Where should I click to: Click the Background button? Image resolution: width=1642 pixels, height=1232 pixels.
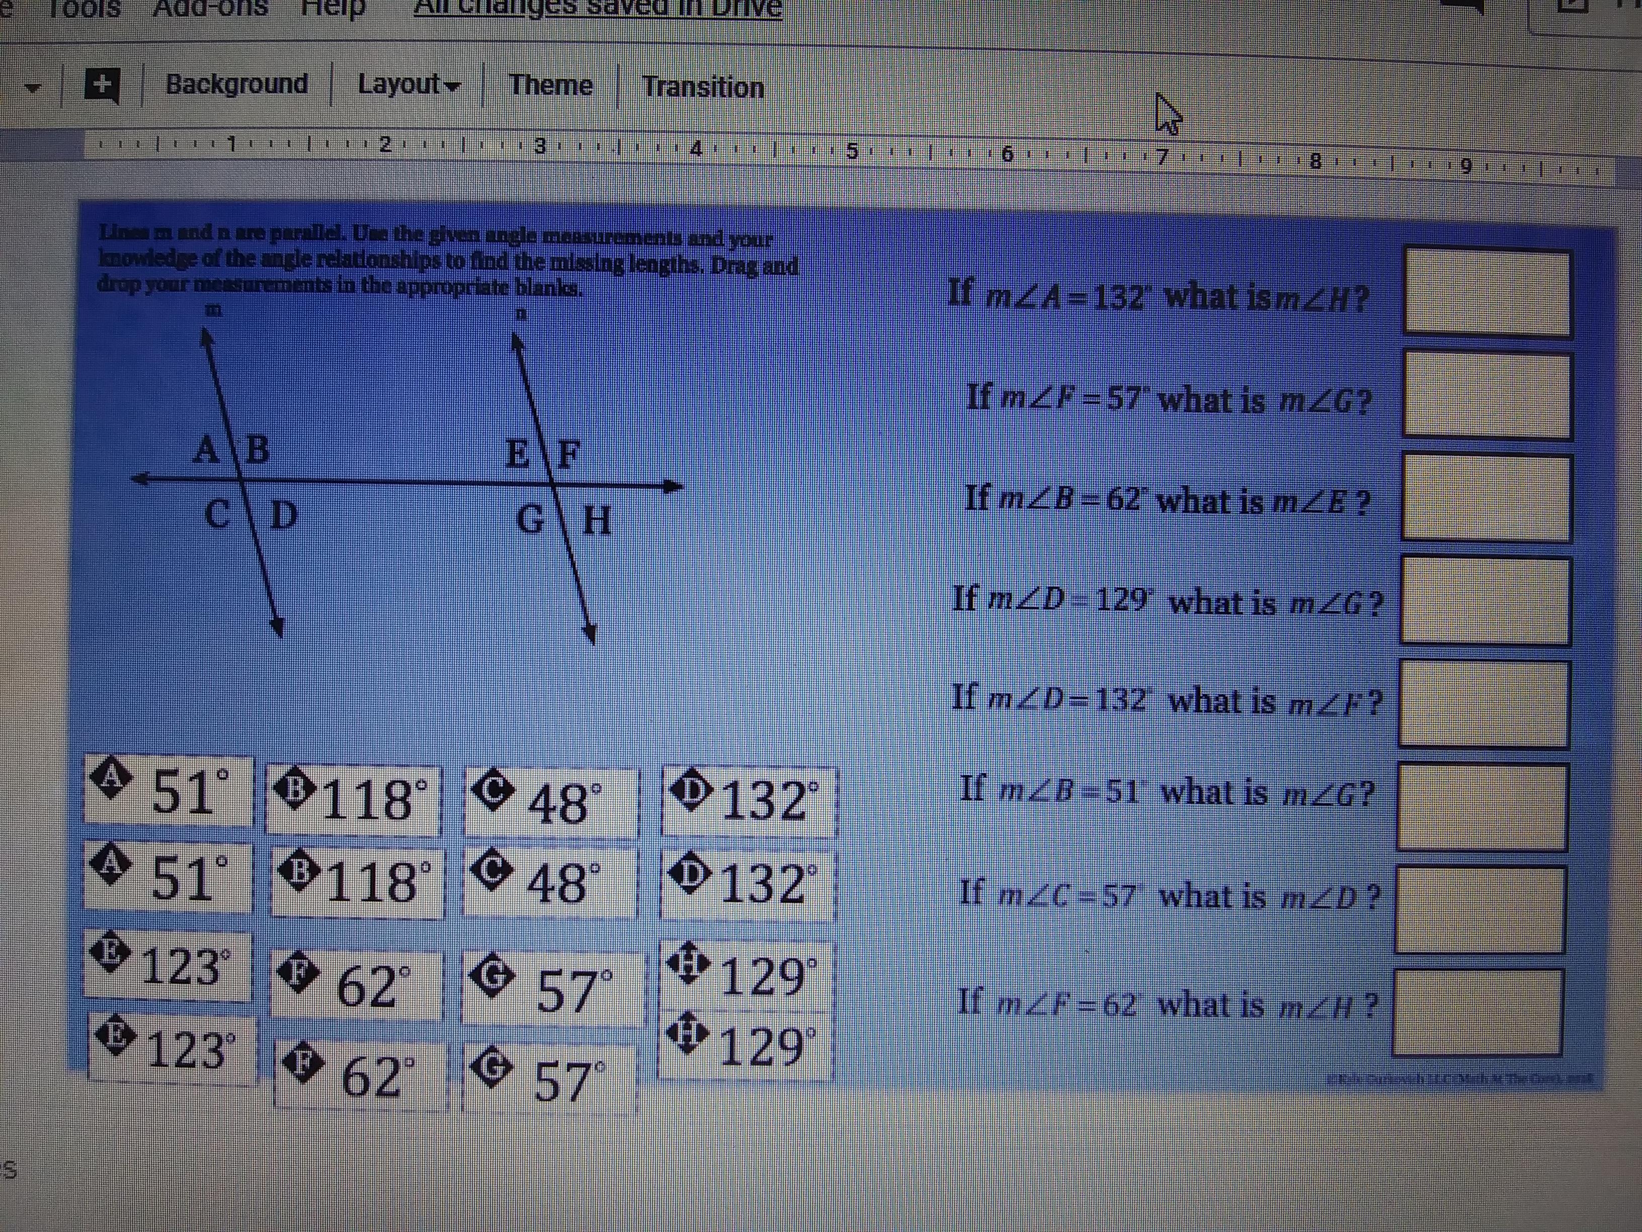click(237, 84)
